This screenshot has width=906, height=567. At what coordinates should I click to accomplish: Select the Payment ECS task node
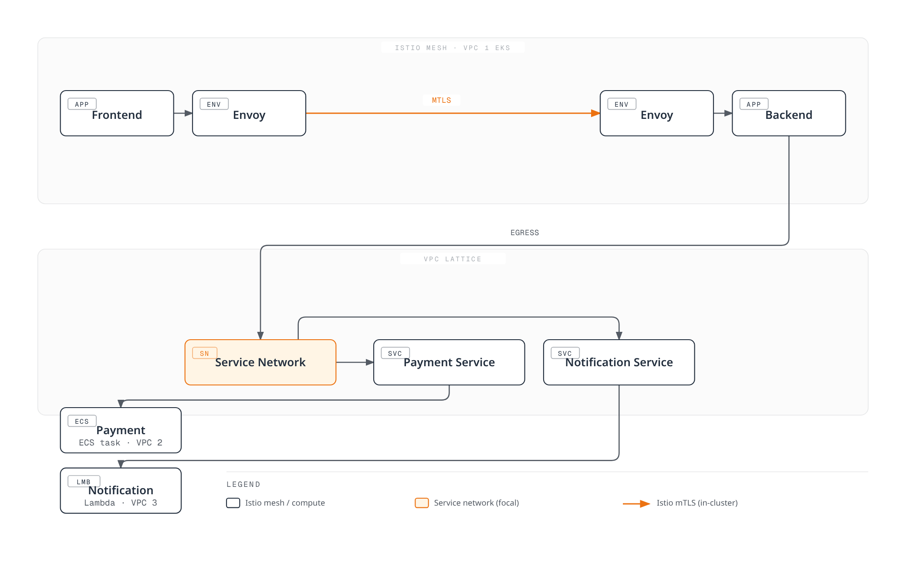[x=121, y=430]
